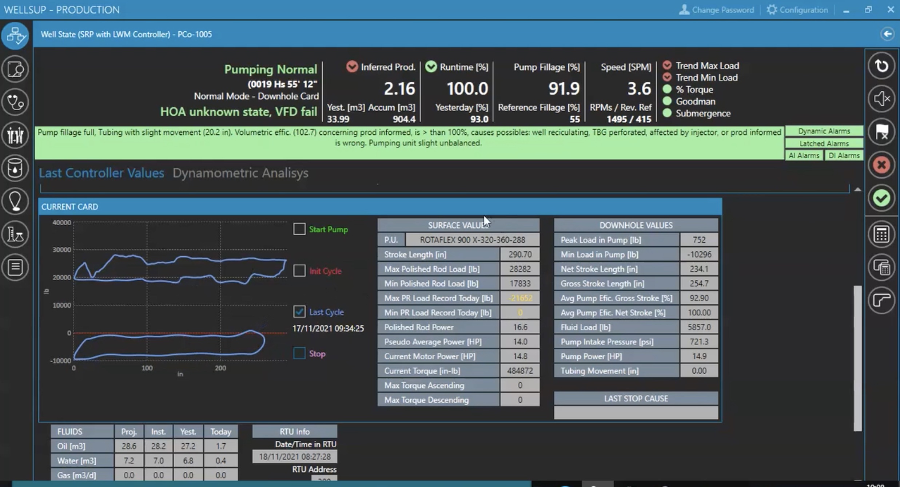Click the flag with X icon
This screenshot has height=487, width=900.
coord(881,132)
